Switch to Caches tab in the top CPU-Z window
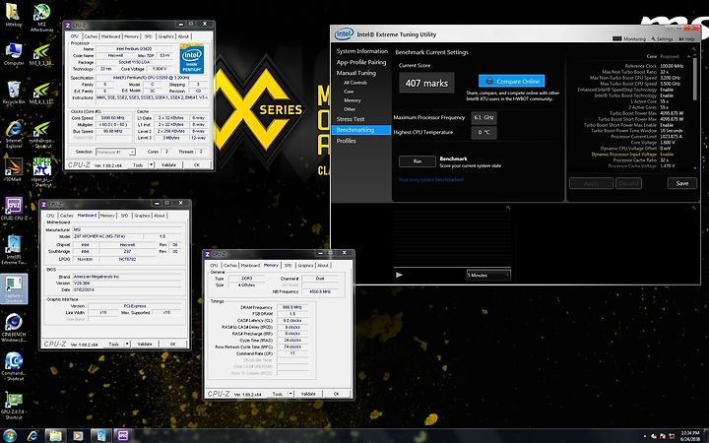709x443 pixels. click(x=91, y=36)
